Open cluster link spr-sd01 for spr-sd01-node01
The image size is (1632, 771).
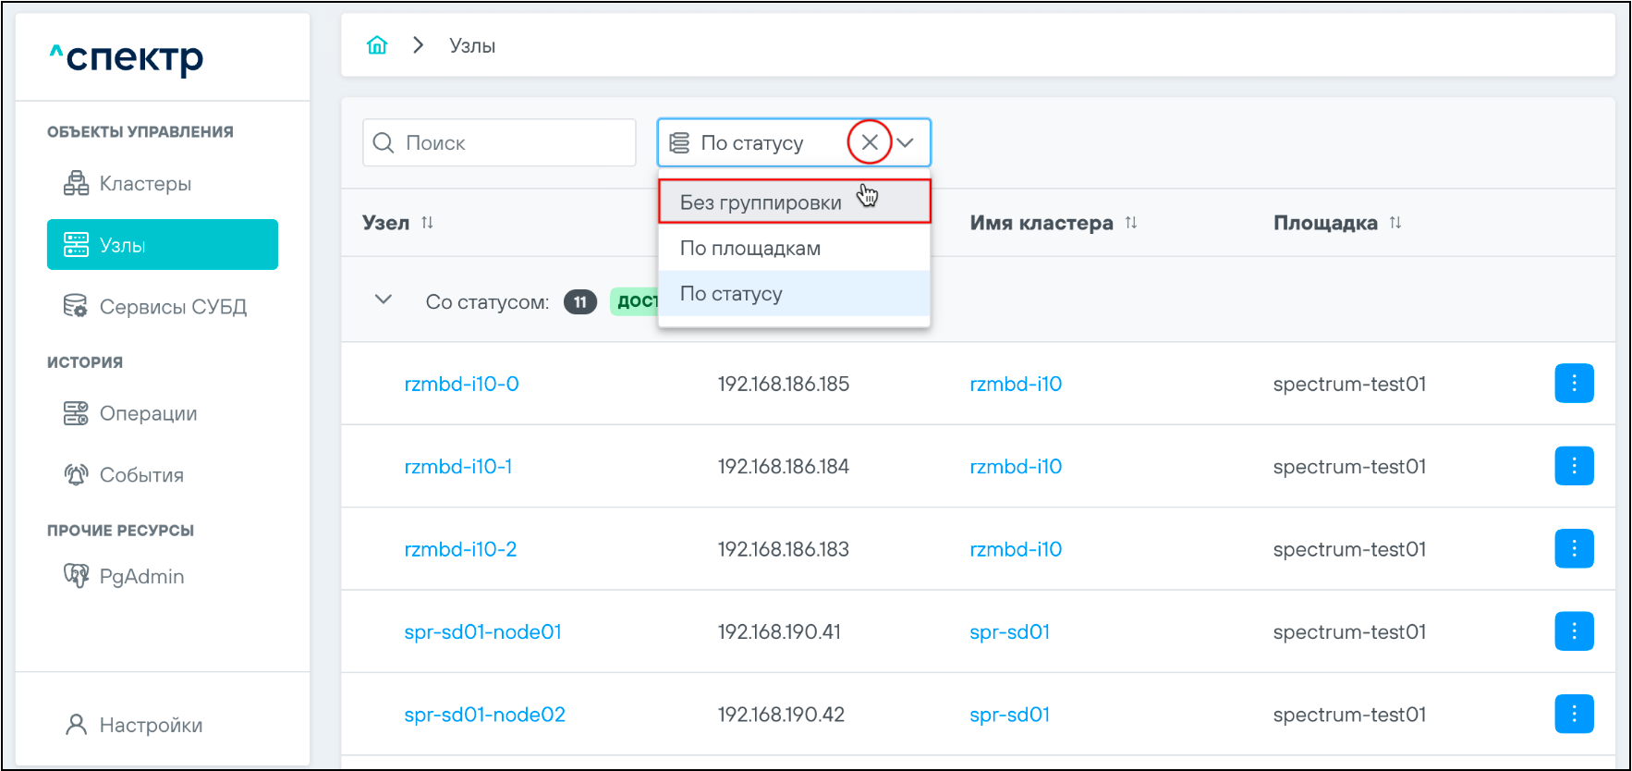[1009, 632]
